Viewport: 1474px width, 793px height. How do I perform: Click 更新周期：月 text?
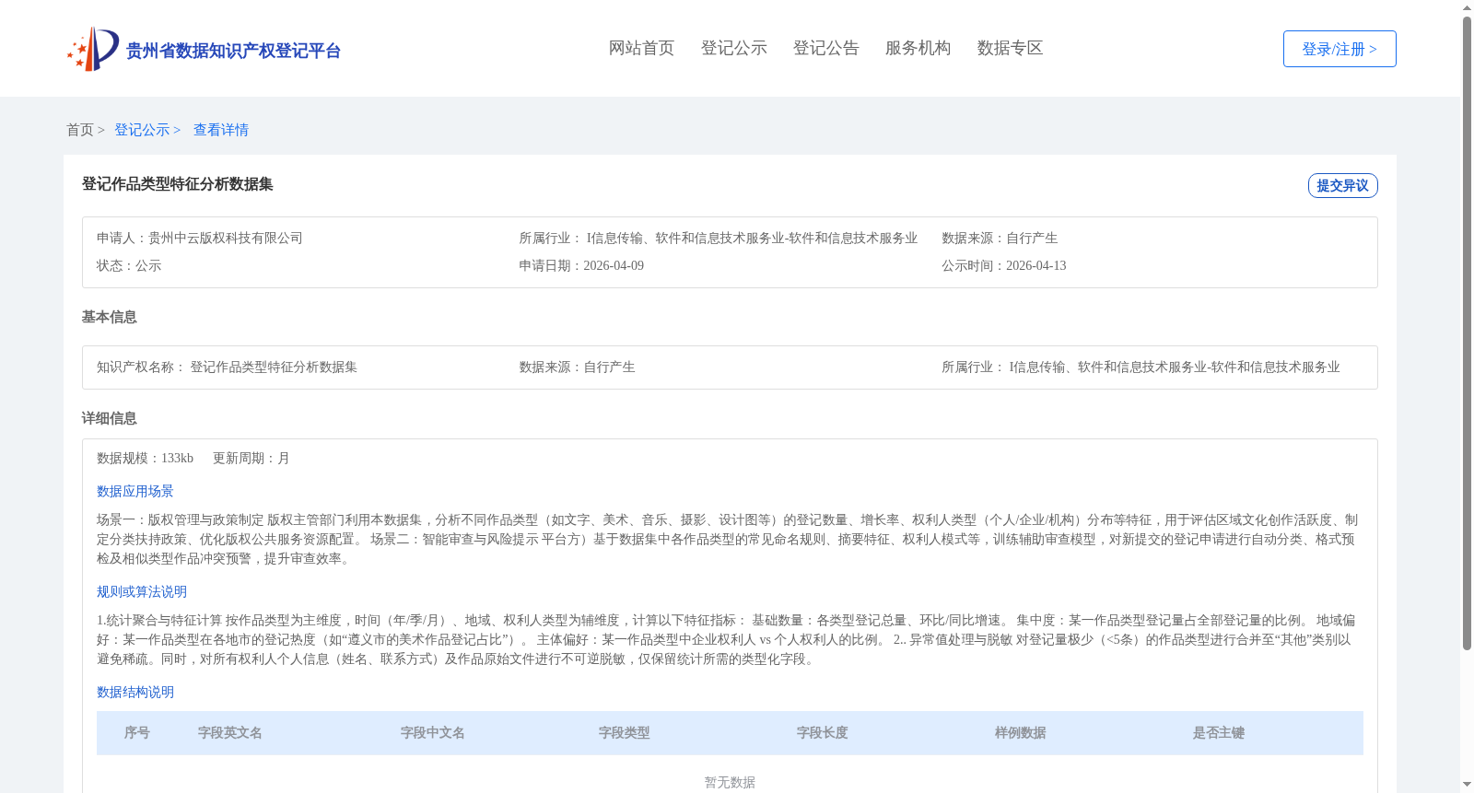tap(252, 458)
